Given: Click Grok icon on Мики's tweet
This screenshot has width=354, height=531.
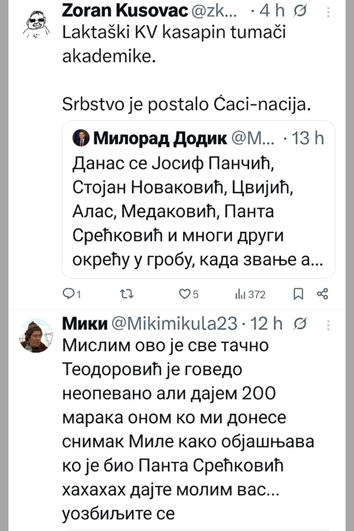Looking at the screenshot, I should point(300,323).
